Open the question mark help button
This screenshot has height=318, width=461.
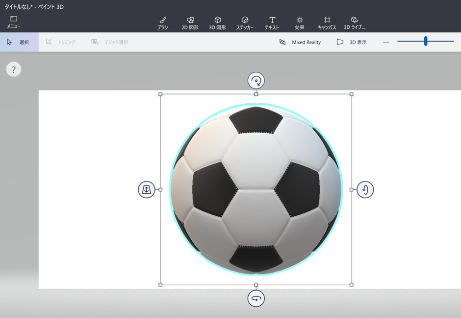[x=14, y=69]
